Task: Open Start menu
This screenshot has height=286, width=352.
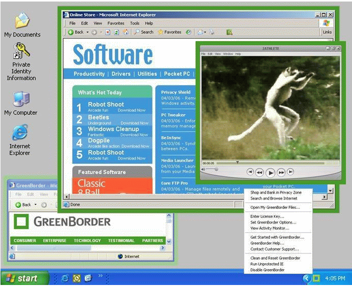Action: pos(25,278)
